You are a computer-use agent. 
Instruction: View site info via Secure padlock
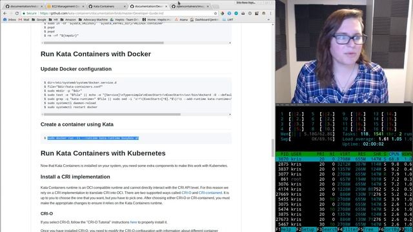(x=30, y=13)
